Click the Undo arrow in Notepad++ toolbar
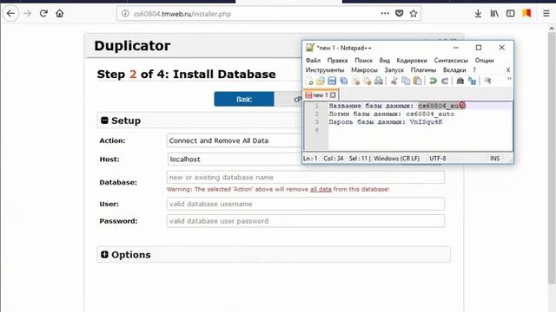Viewport: 556px width, 312px height. [x=433, y=81]
